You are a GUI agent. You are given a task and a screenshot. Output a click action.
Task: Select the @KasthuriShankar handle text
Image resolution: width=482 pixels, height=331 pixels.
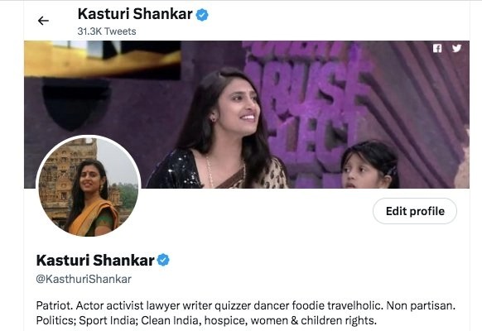pyautogui.click(x=84, y=279)
